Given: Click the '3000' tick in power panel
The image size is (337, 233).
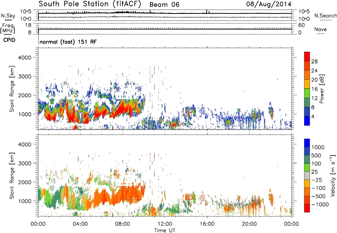Looking at the screenshot, I should pyautogui.click(x=25, y=77).
